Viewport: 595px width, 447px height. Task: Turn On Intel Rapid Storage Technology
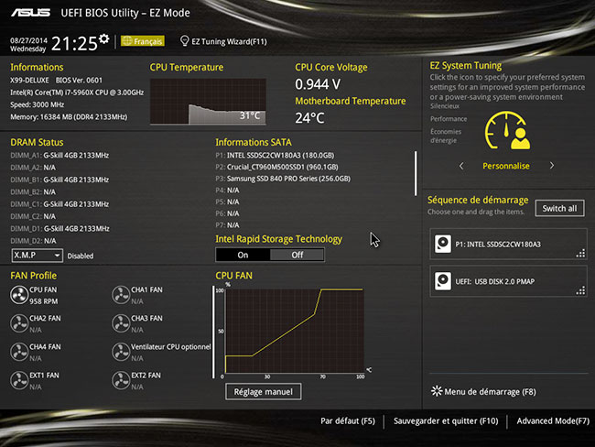[243, 255]
